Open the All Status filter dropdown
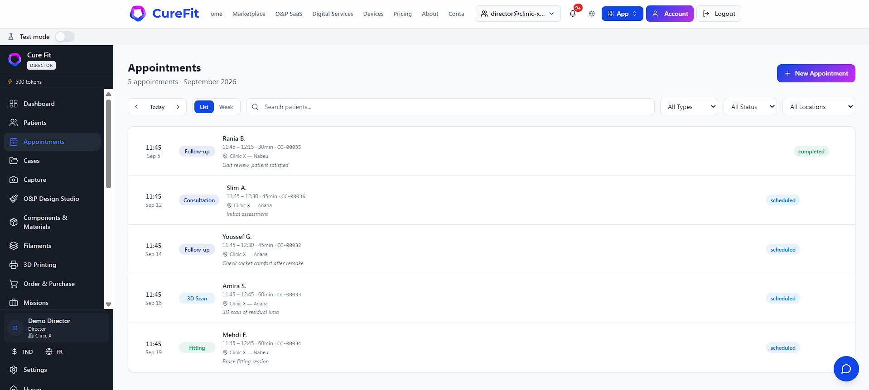869x390 pixels. click(x=750, y=107)
